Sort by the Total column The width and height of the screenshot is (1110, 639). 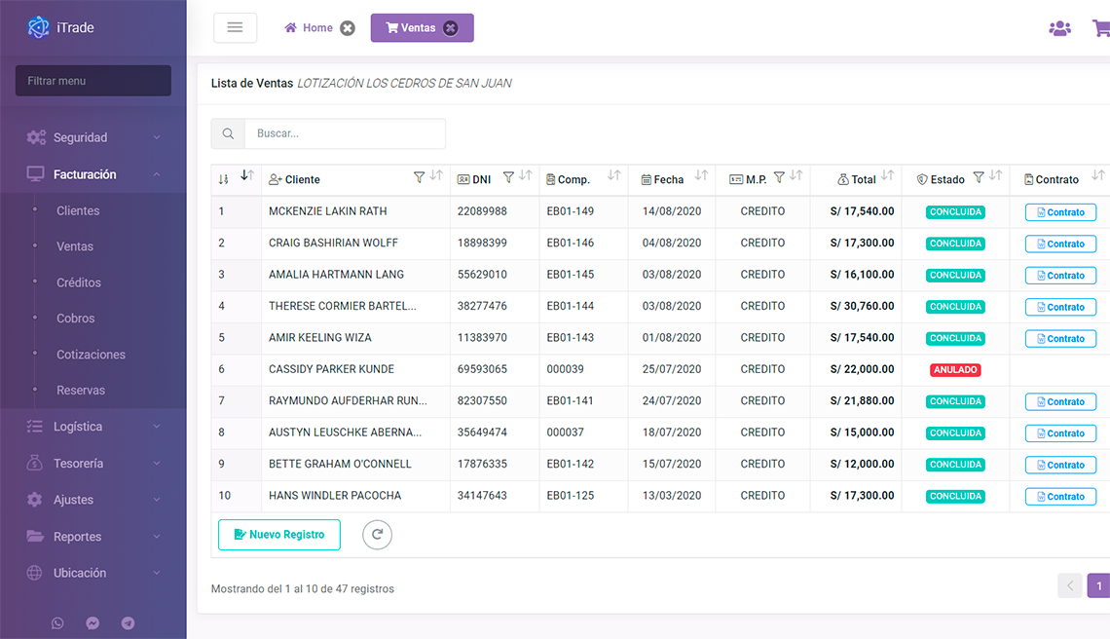887,176
